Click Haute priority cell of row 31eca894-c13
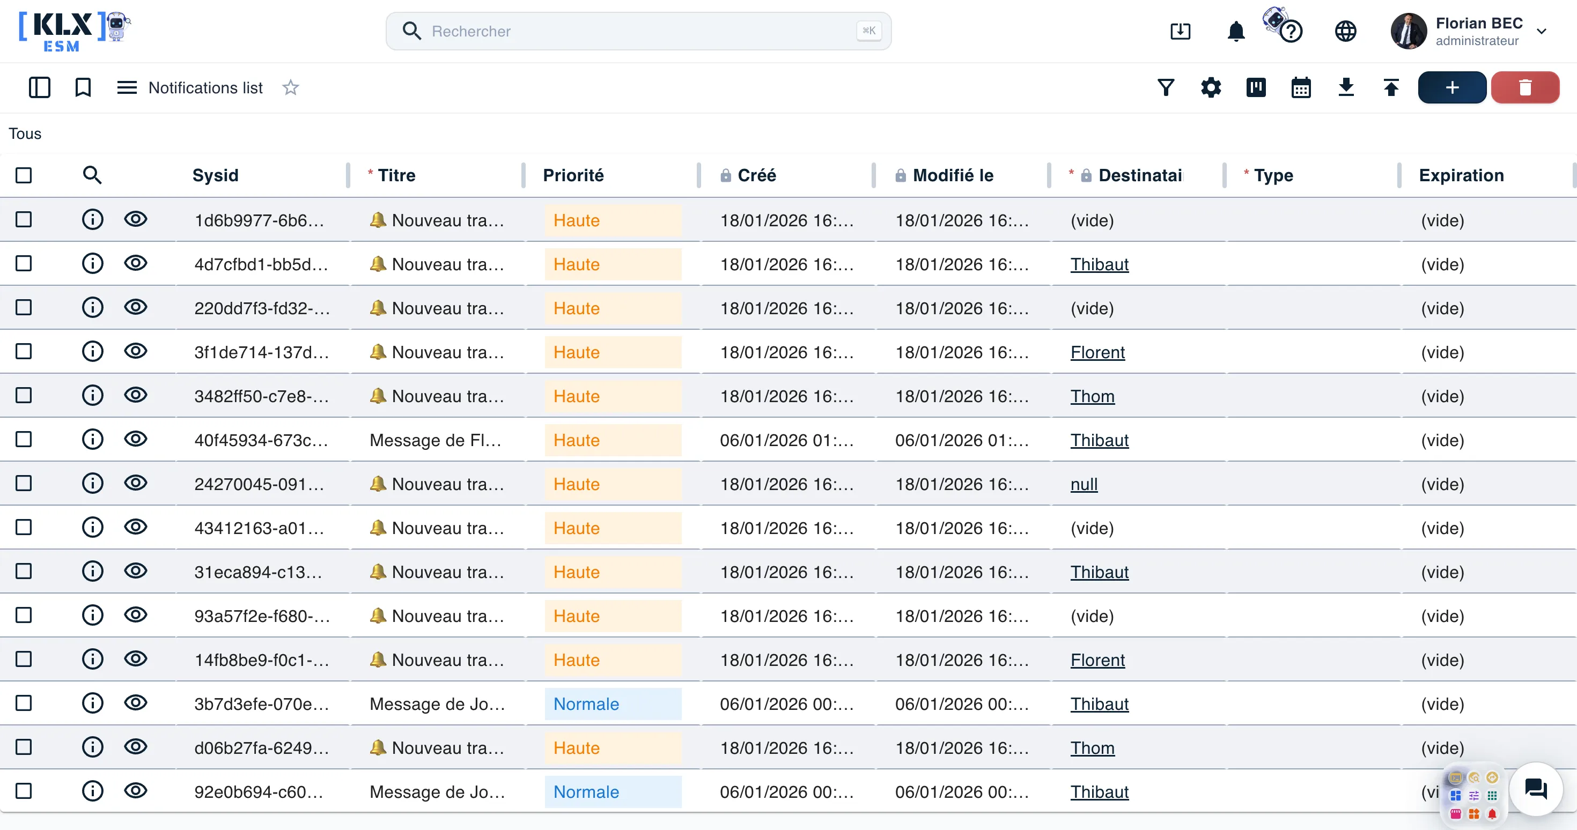The image size is (1577, 830). pos(613,572)
